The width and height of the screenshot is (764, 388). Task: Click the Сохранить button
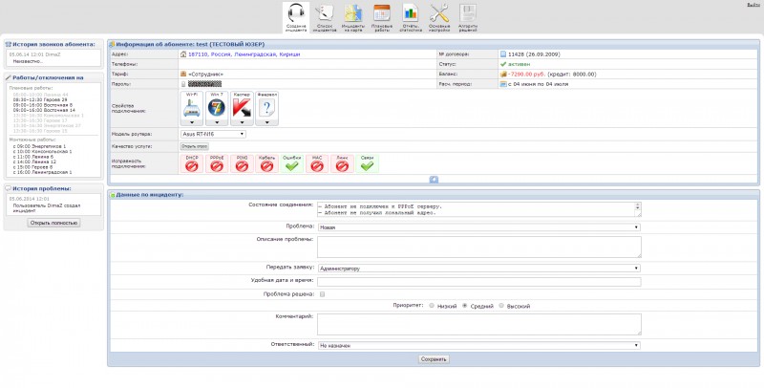click(434, 359)
